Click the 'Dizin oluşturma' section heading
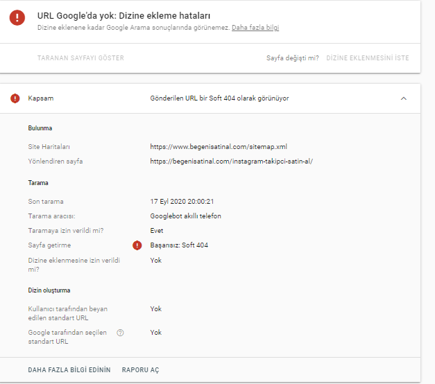Viewport: 435px width, 384px height. click(x=49, y=290)
